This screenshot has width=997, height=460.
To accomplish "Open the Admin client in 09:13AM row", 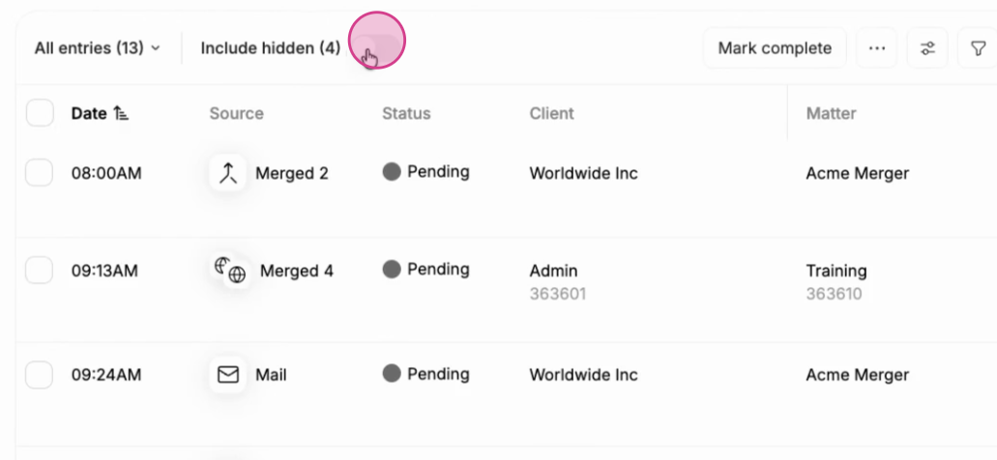I will tap(554, 271).
